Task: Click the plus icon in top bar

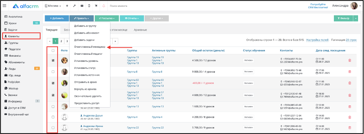Action: coord(67,6)
